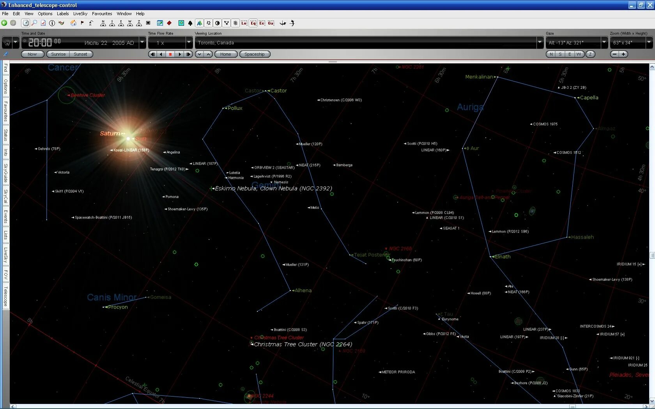Open the Gaze dropdown arrow
The image size is (655, 409).
[604, 42]
